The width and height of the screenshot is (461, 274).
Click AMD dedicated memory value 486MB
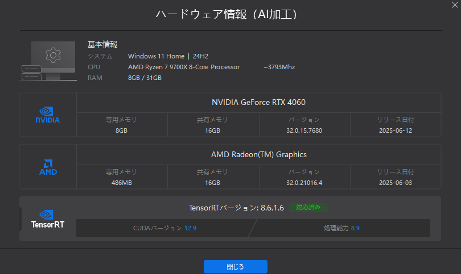point(122,183)
